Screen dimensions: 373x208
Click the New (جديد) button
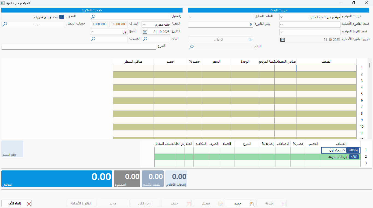click(240, 204)
